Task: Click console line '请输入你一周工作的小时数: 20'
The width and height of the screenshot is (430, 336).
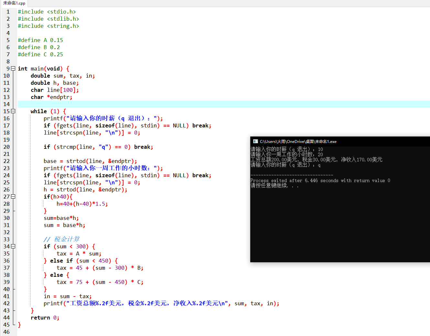Action: (x=286, y=154)
